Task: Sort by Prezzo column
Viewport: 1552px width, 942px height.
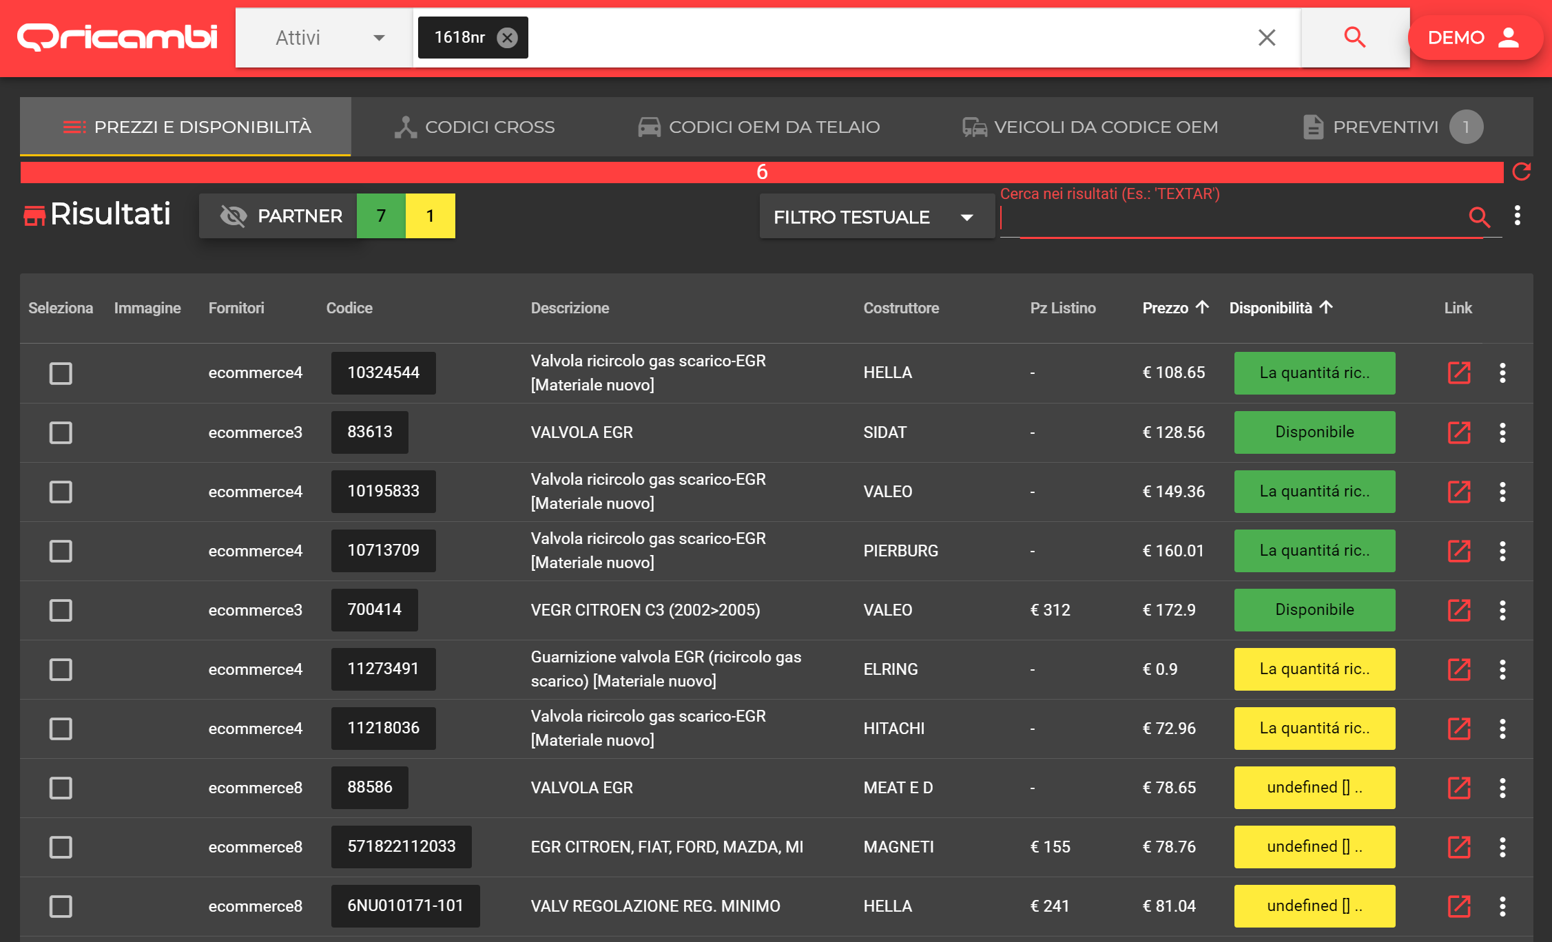Action: point(1176,308)
